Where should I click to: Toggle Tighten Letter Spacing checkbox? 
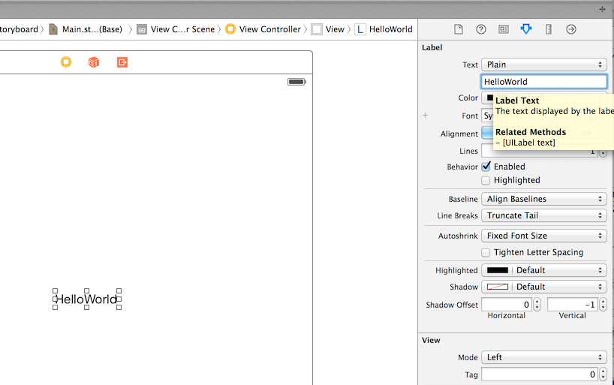pyautogui.click(x=486, y=252)
